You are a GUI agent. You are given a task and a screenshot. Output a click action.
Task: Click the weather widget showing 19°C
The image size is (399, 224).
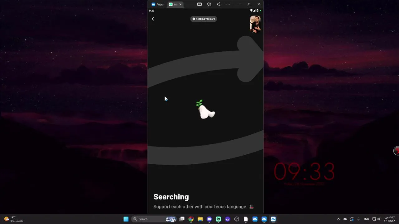click(14, 219)
